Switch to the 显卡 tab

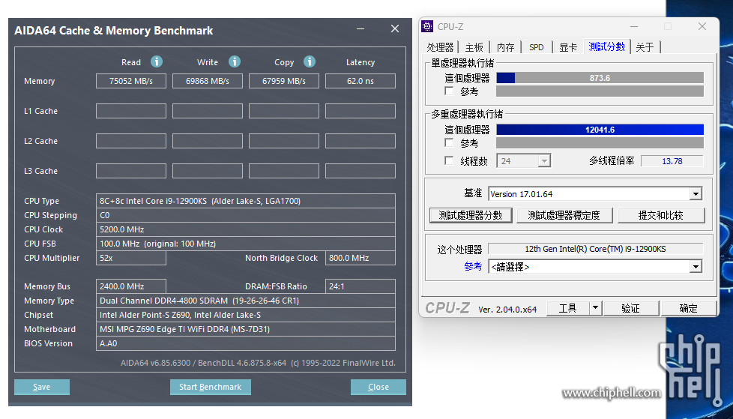(x=568, y=47)
